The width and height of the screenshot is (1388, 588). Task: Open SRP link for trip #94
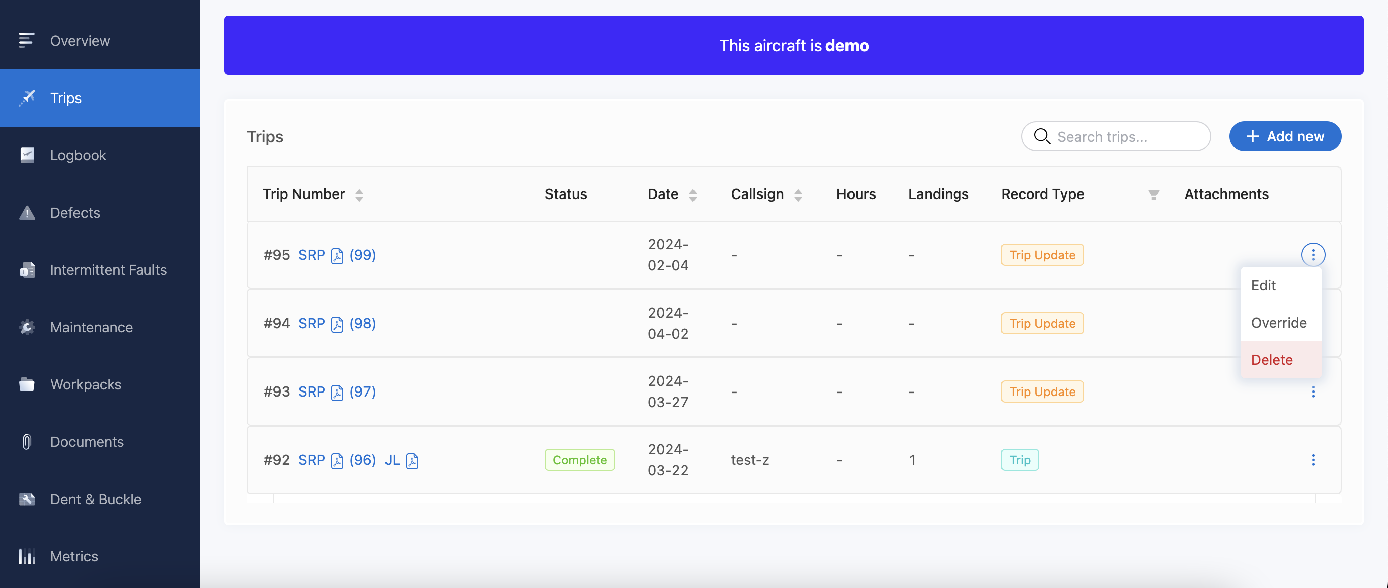pyautogui.click(x=312, y=323)
